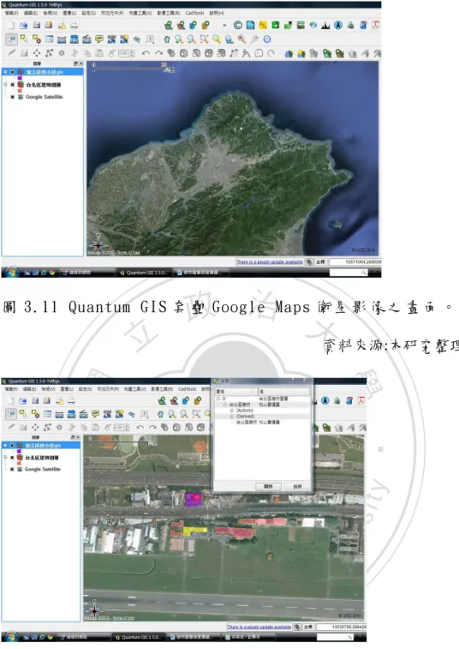Toggle 台北區建物圖層 layer checkbox in airport window
Screen dimensions: 459x649
click(12, 457)
